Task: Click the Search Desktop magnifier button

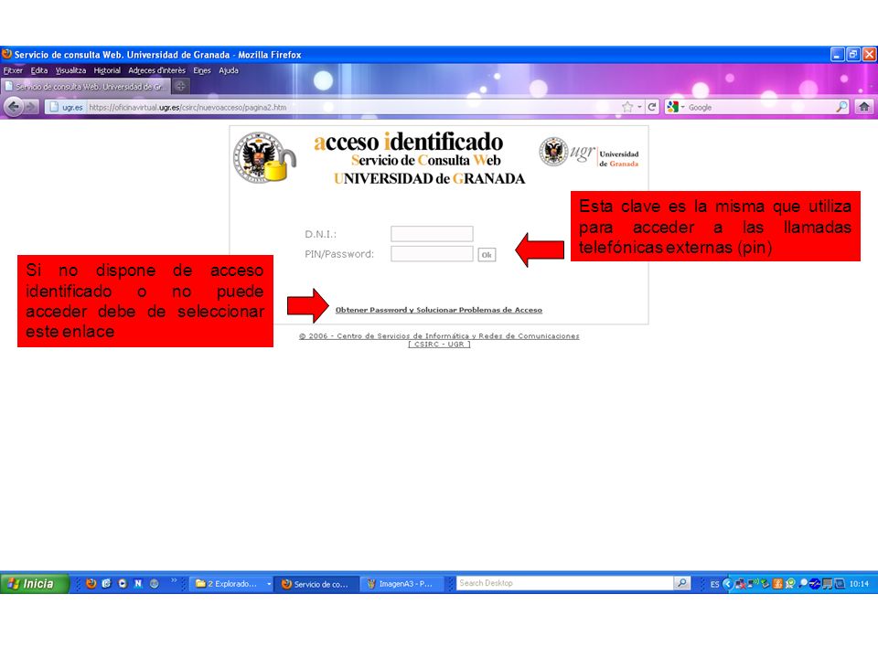Action: (682, 583)
